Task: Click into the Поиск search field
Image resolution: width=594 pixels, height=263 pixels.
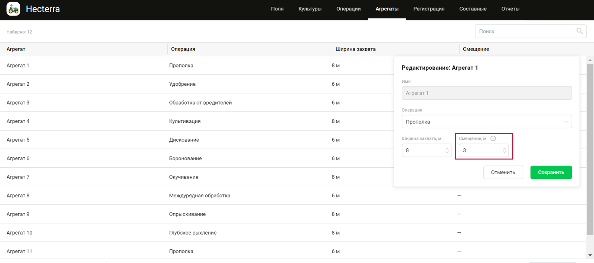Action: point(525,32)
